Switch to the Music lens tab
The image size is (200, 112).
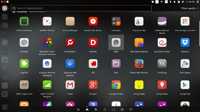point(113,109)
